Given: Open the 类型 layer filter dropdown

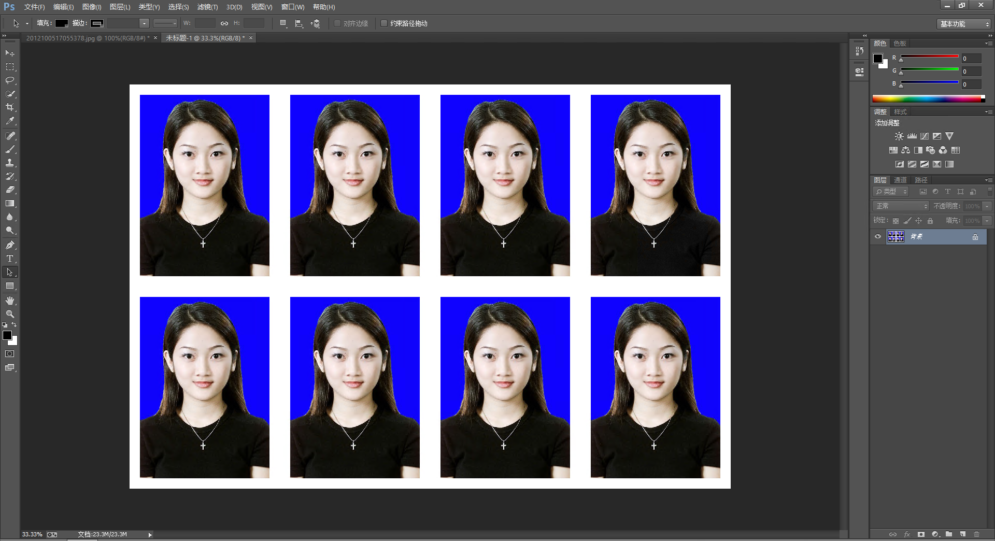Looking at the screenshot, I should [x=891, y=192].
